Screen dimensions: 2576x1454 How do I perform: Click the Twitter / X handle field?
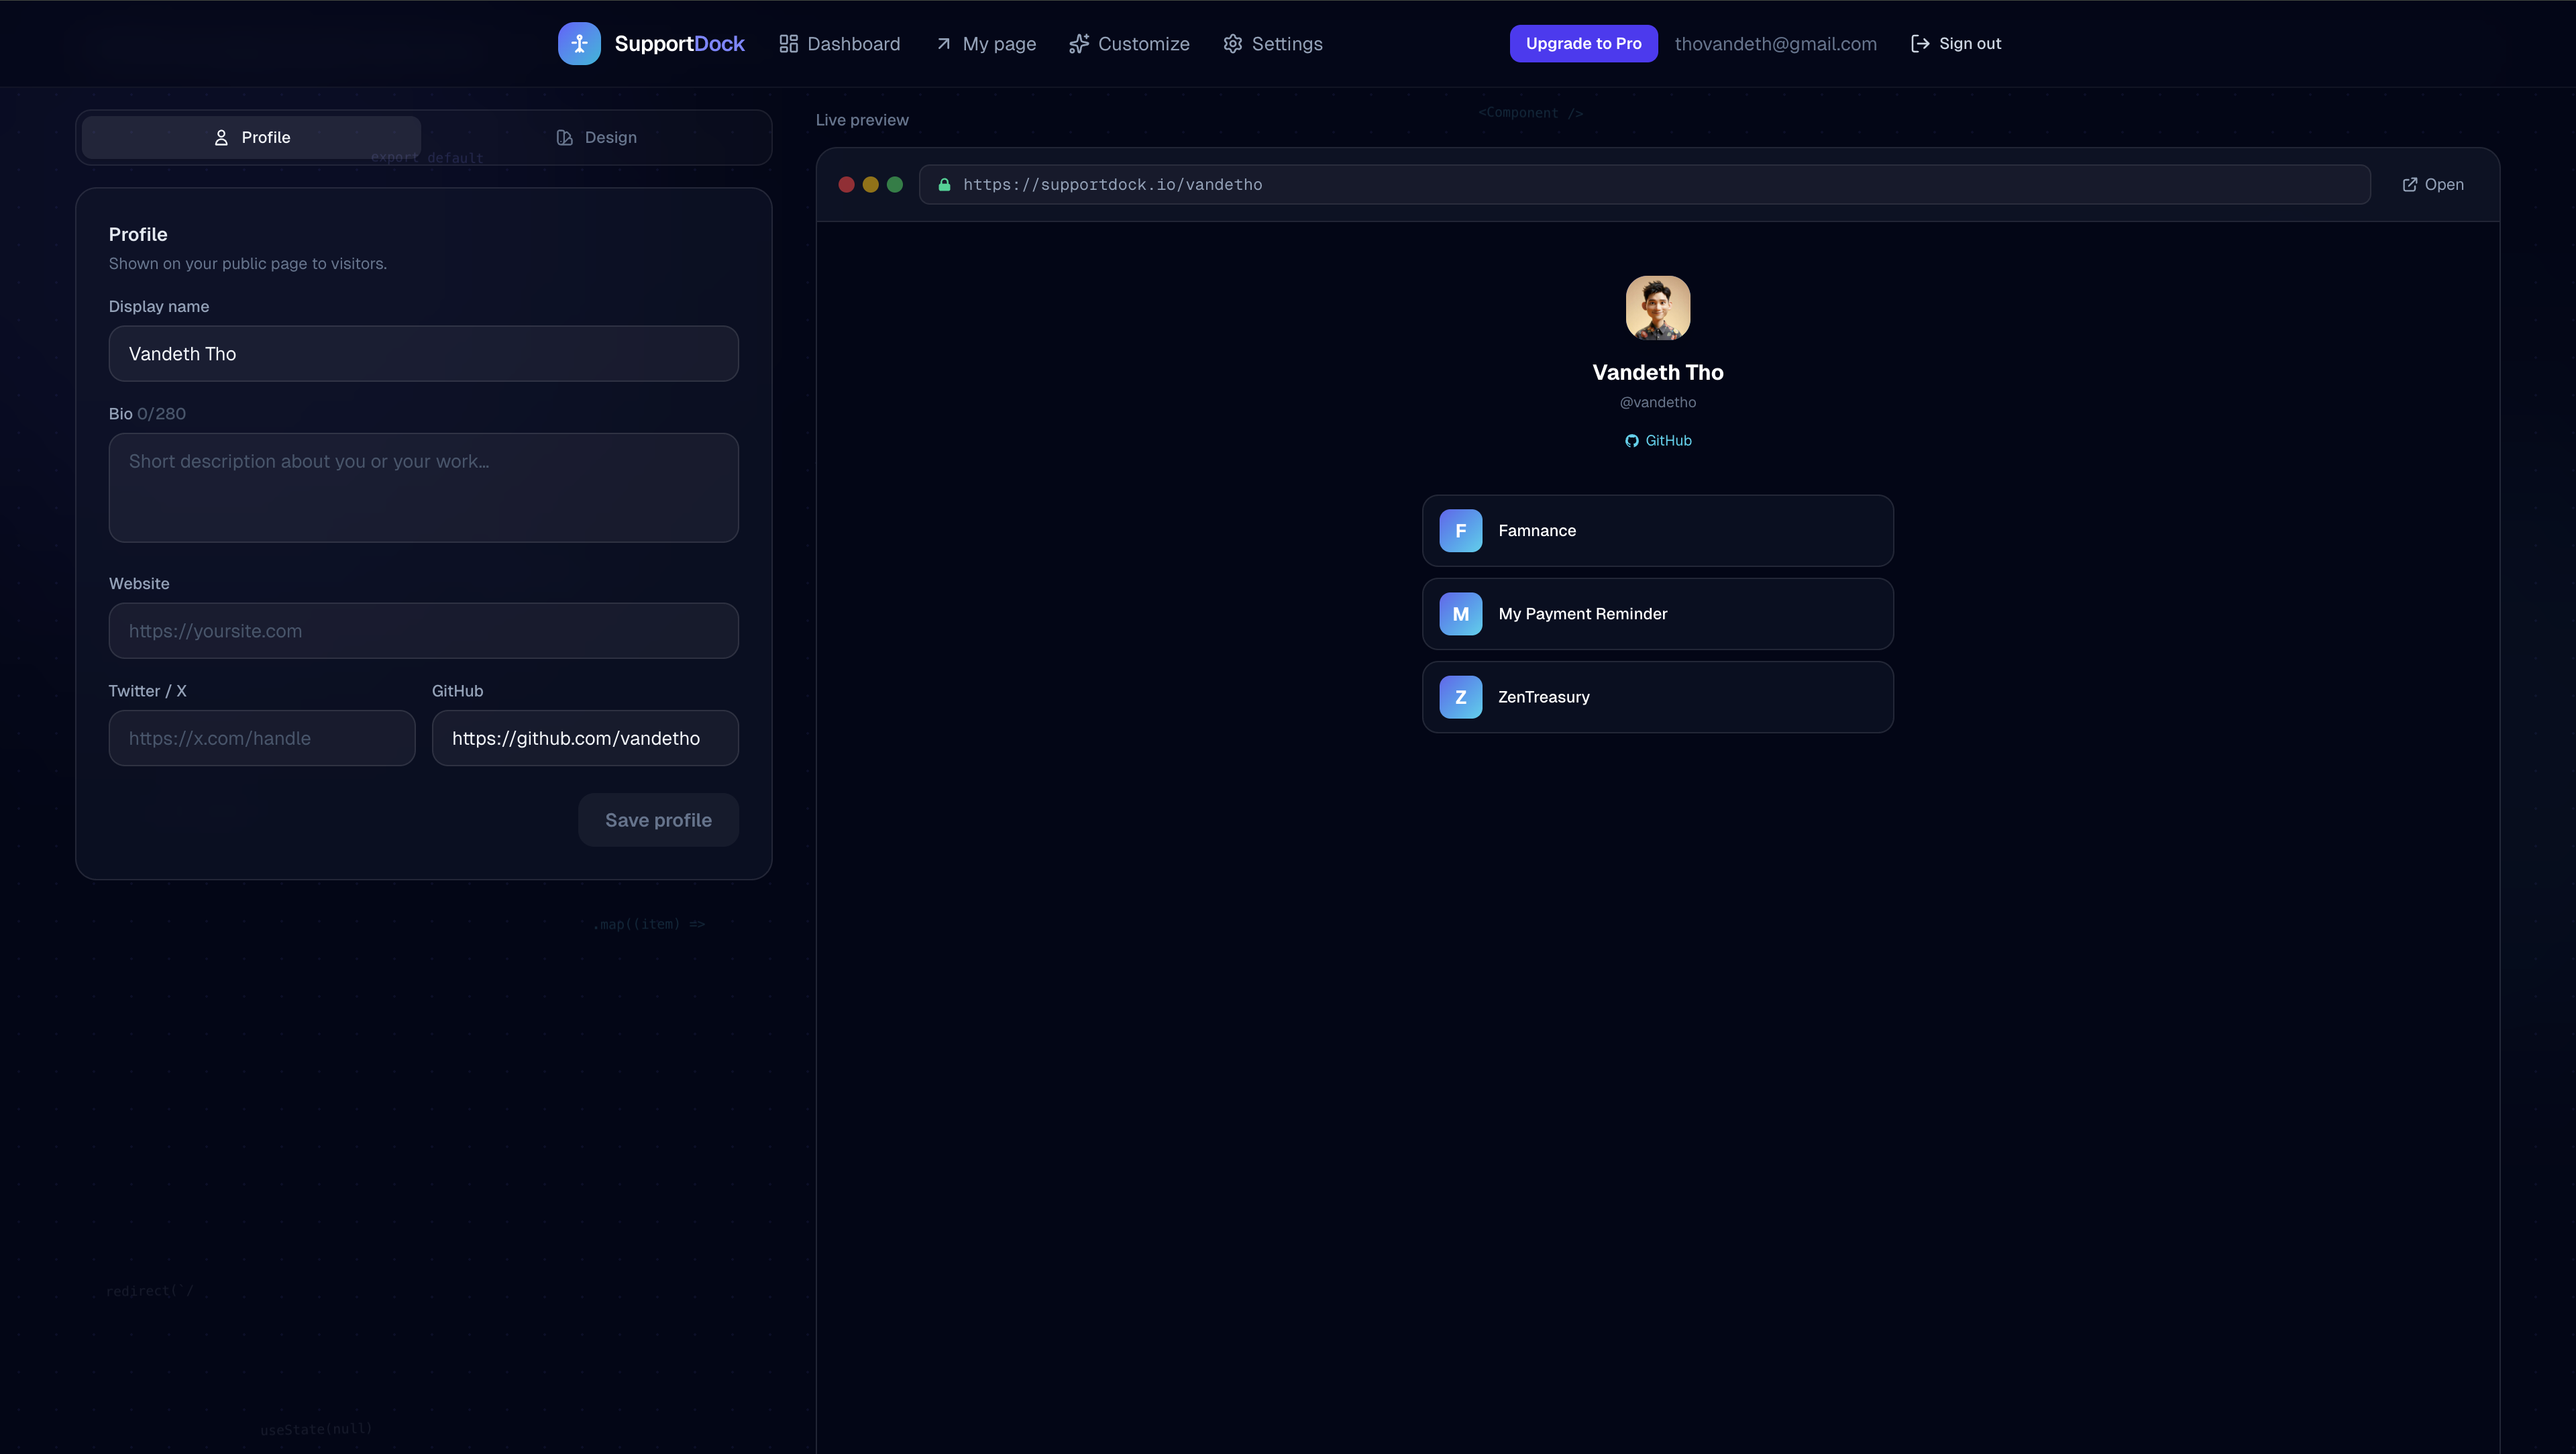(x=261, y=738)
